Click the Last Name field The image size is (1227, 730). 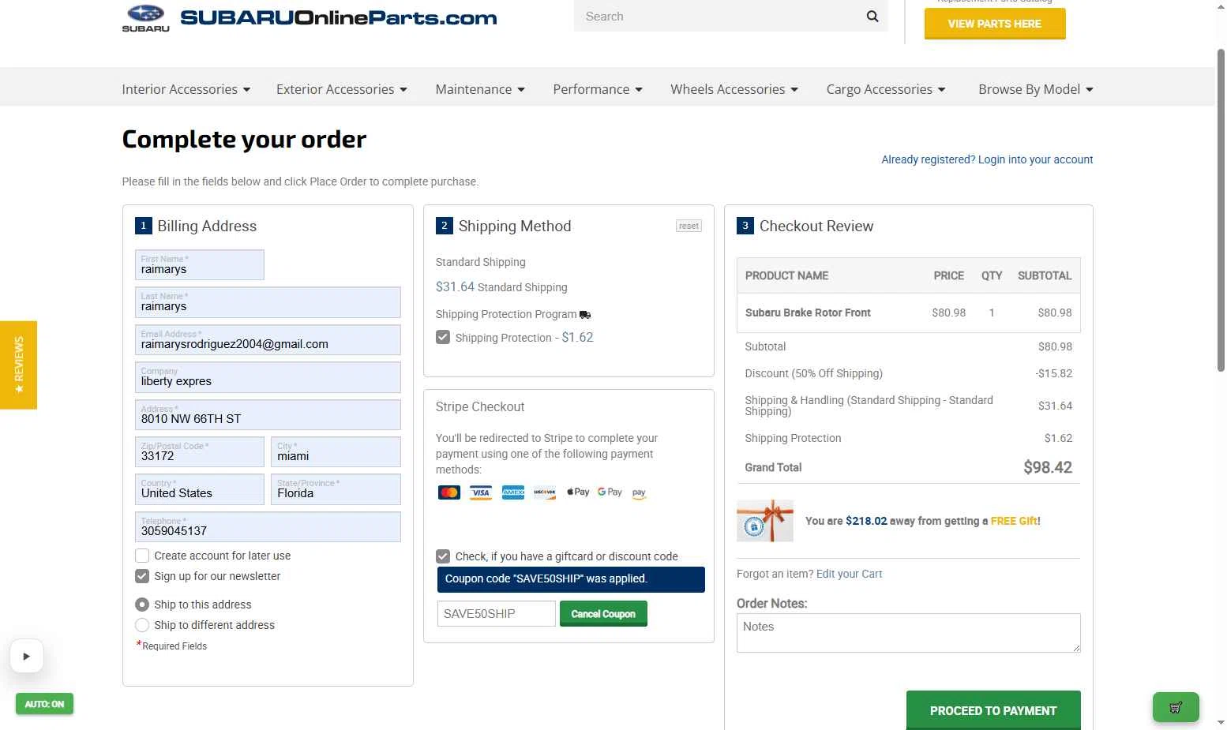pyautogui.click(x=268, y=302)
